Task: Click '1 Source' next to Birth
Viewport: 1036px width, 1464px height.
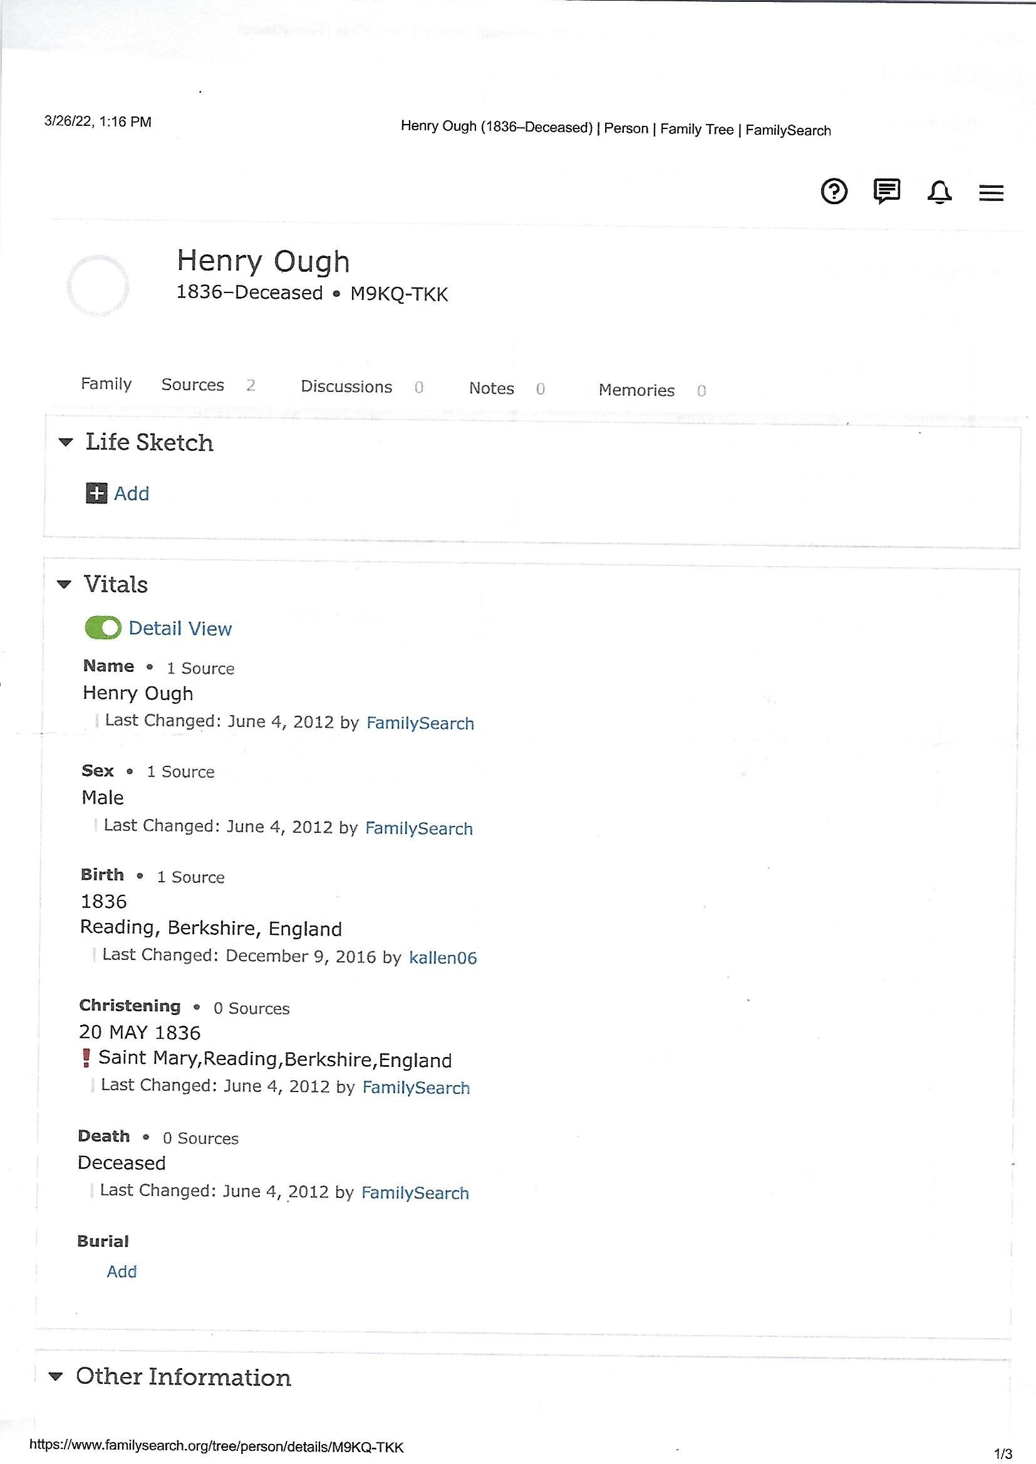Action: coord(191,877)
